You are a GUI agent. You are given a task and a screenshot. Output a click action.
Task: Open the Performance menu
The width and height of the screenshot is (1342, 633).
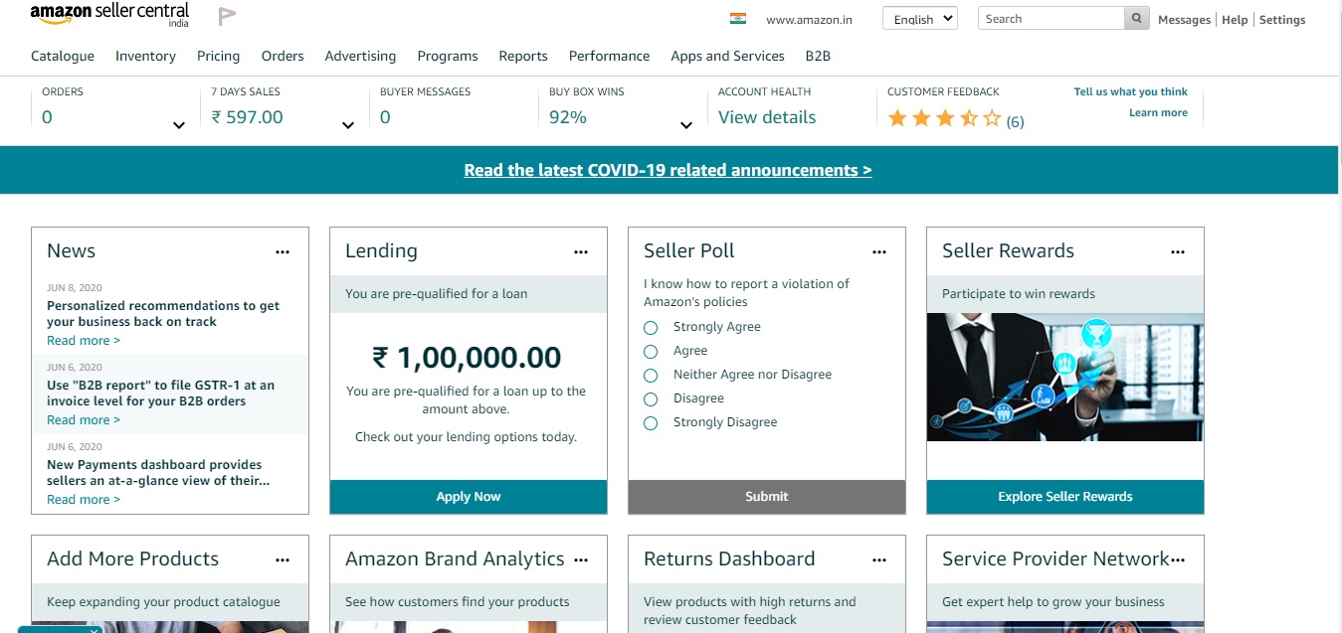click(609, 56)
